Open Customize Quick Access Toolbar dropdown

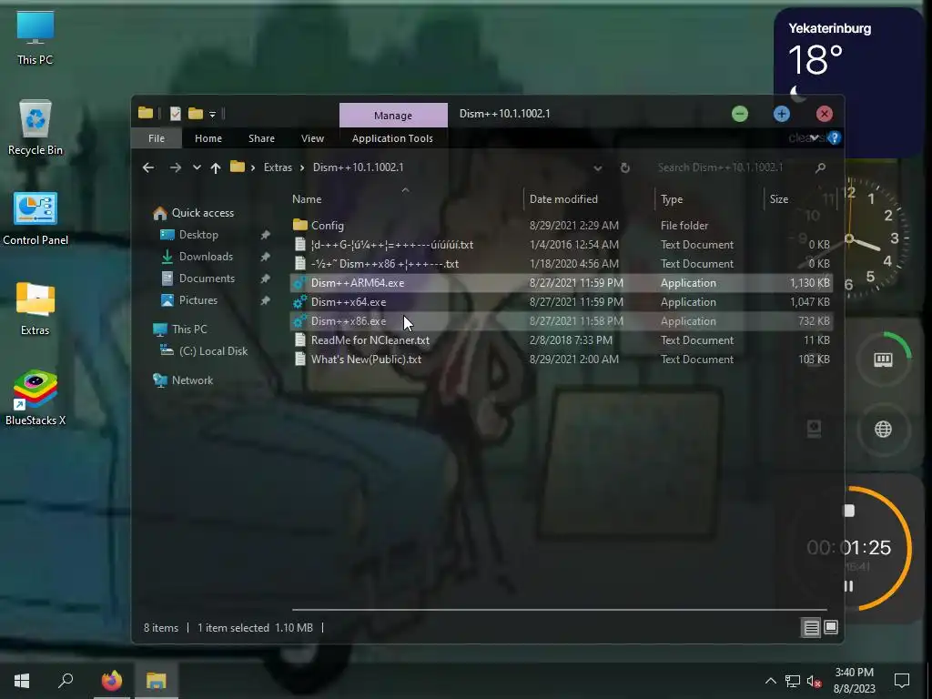pyautogui.click(x=212, y=114)
